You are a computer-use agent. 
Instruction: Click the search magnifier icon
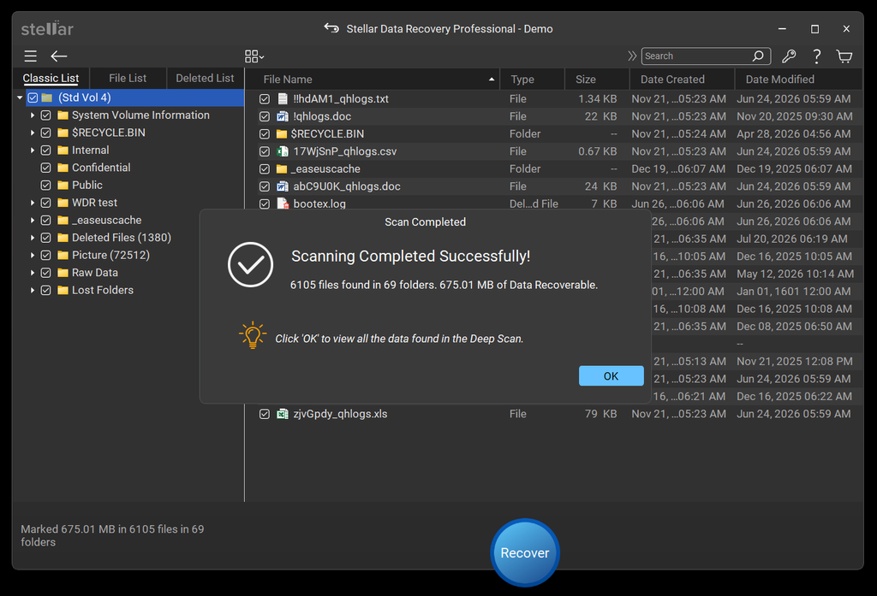point(758,56)
